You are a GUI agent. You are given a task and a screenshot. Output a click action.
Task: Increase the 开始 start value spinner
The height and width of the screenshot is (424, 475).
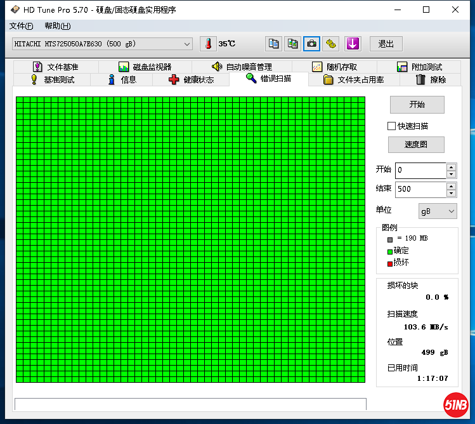tap(451, 167)
